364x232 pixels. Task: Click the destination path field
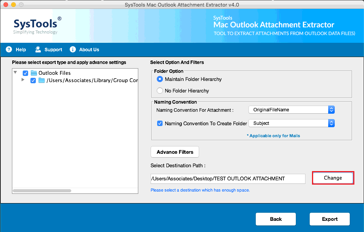(227, 179)
